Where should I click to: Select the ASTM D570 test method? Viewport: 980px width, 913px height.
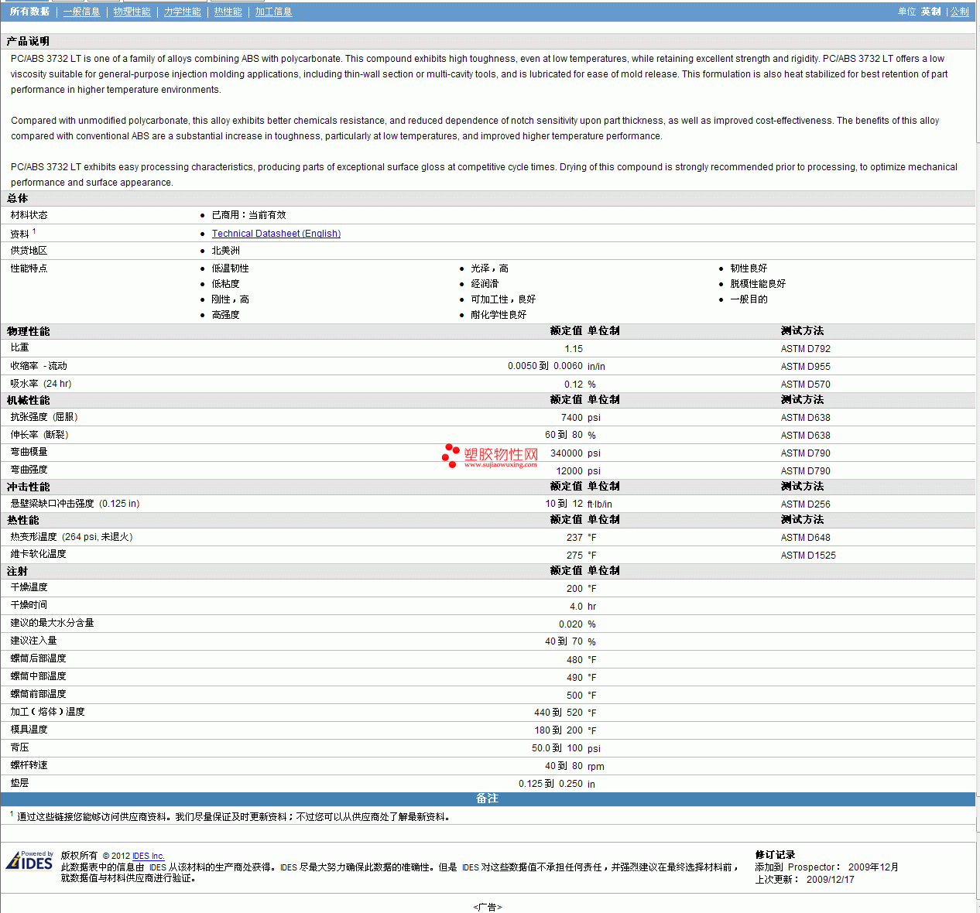pos(806,385)
